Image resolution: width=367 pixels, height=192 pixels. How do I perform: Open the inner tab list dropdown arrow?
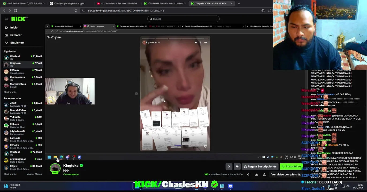click(x=47, y=26)
